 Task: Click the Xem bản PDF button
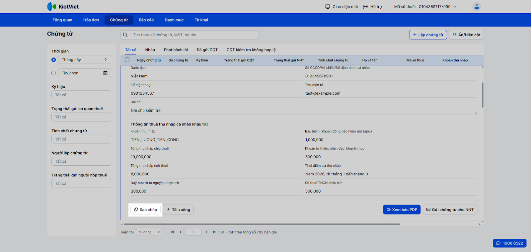(x=402, y=210)
